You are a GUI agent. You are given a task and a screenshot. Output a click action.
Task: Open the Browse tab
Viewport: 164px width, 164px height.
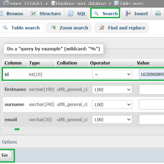click(x=14, y=14)
